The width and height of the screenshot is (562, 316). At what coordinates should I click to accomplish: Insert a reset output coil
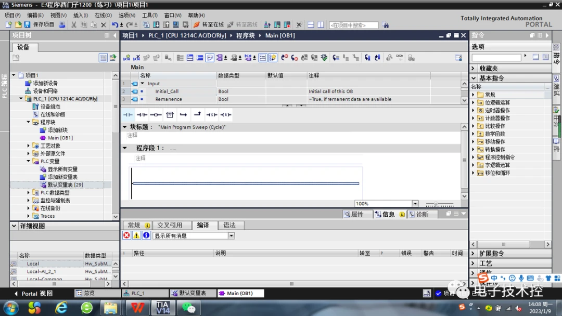(226, 115)
